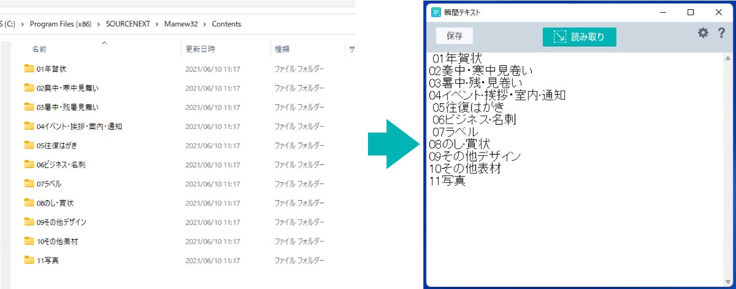Screen dimensions: 736x289
Task: Click recognized text line 09その他デザイン
Action: click(475, 156)
